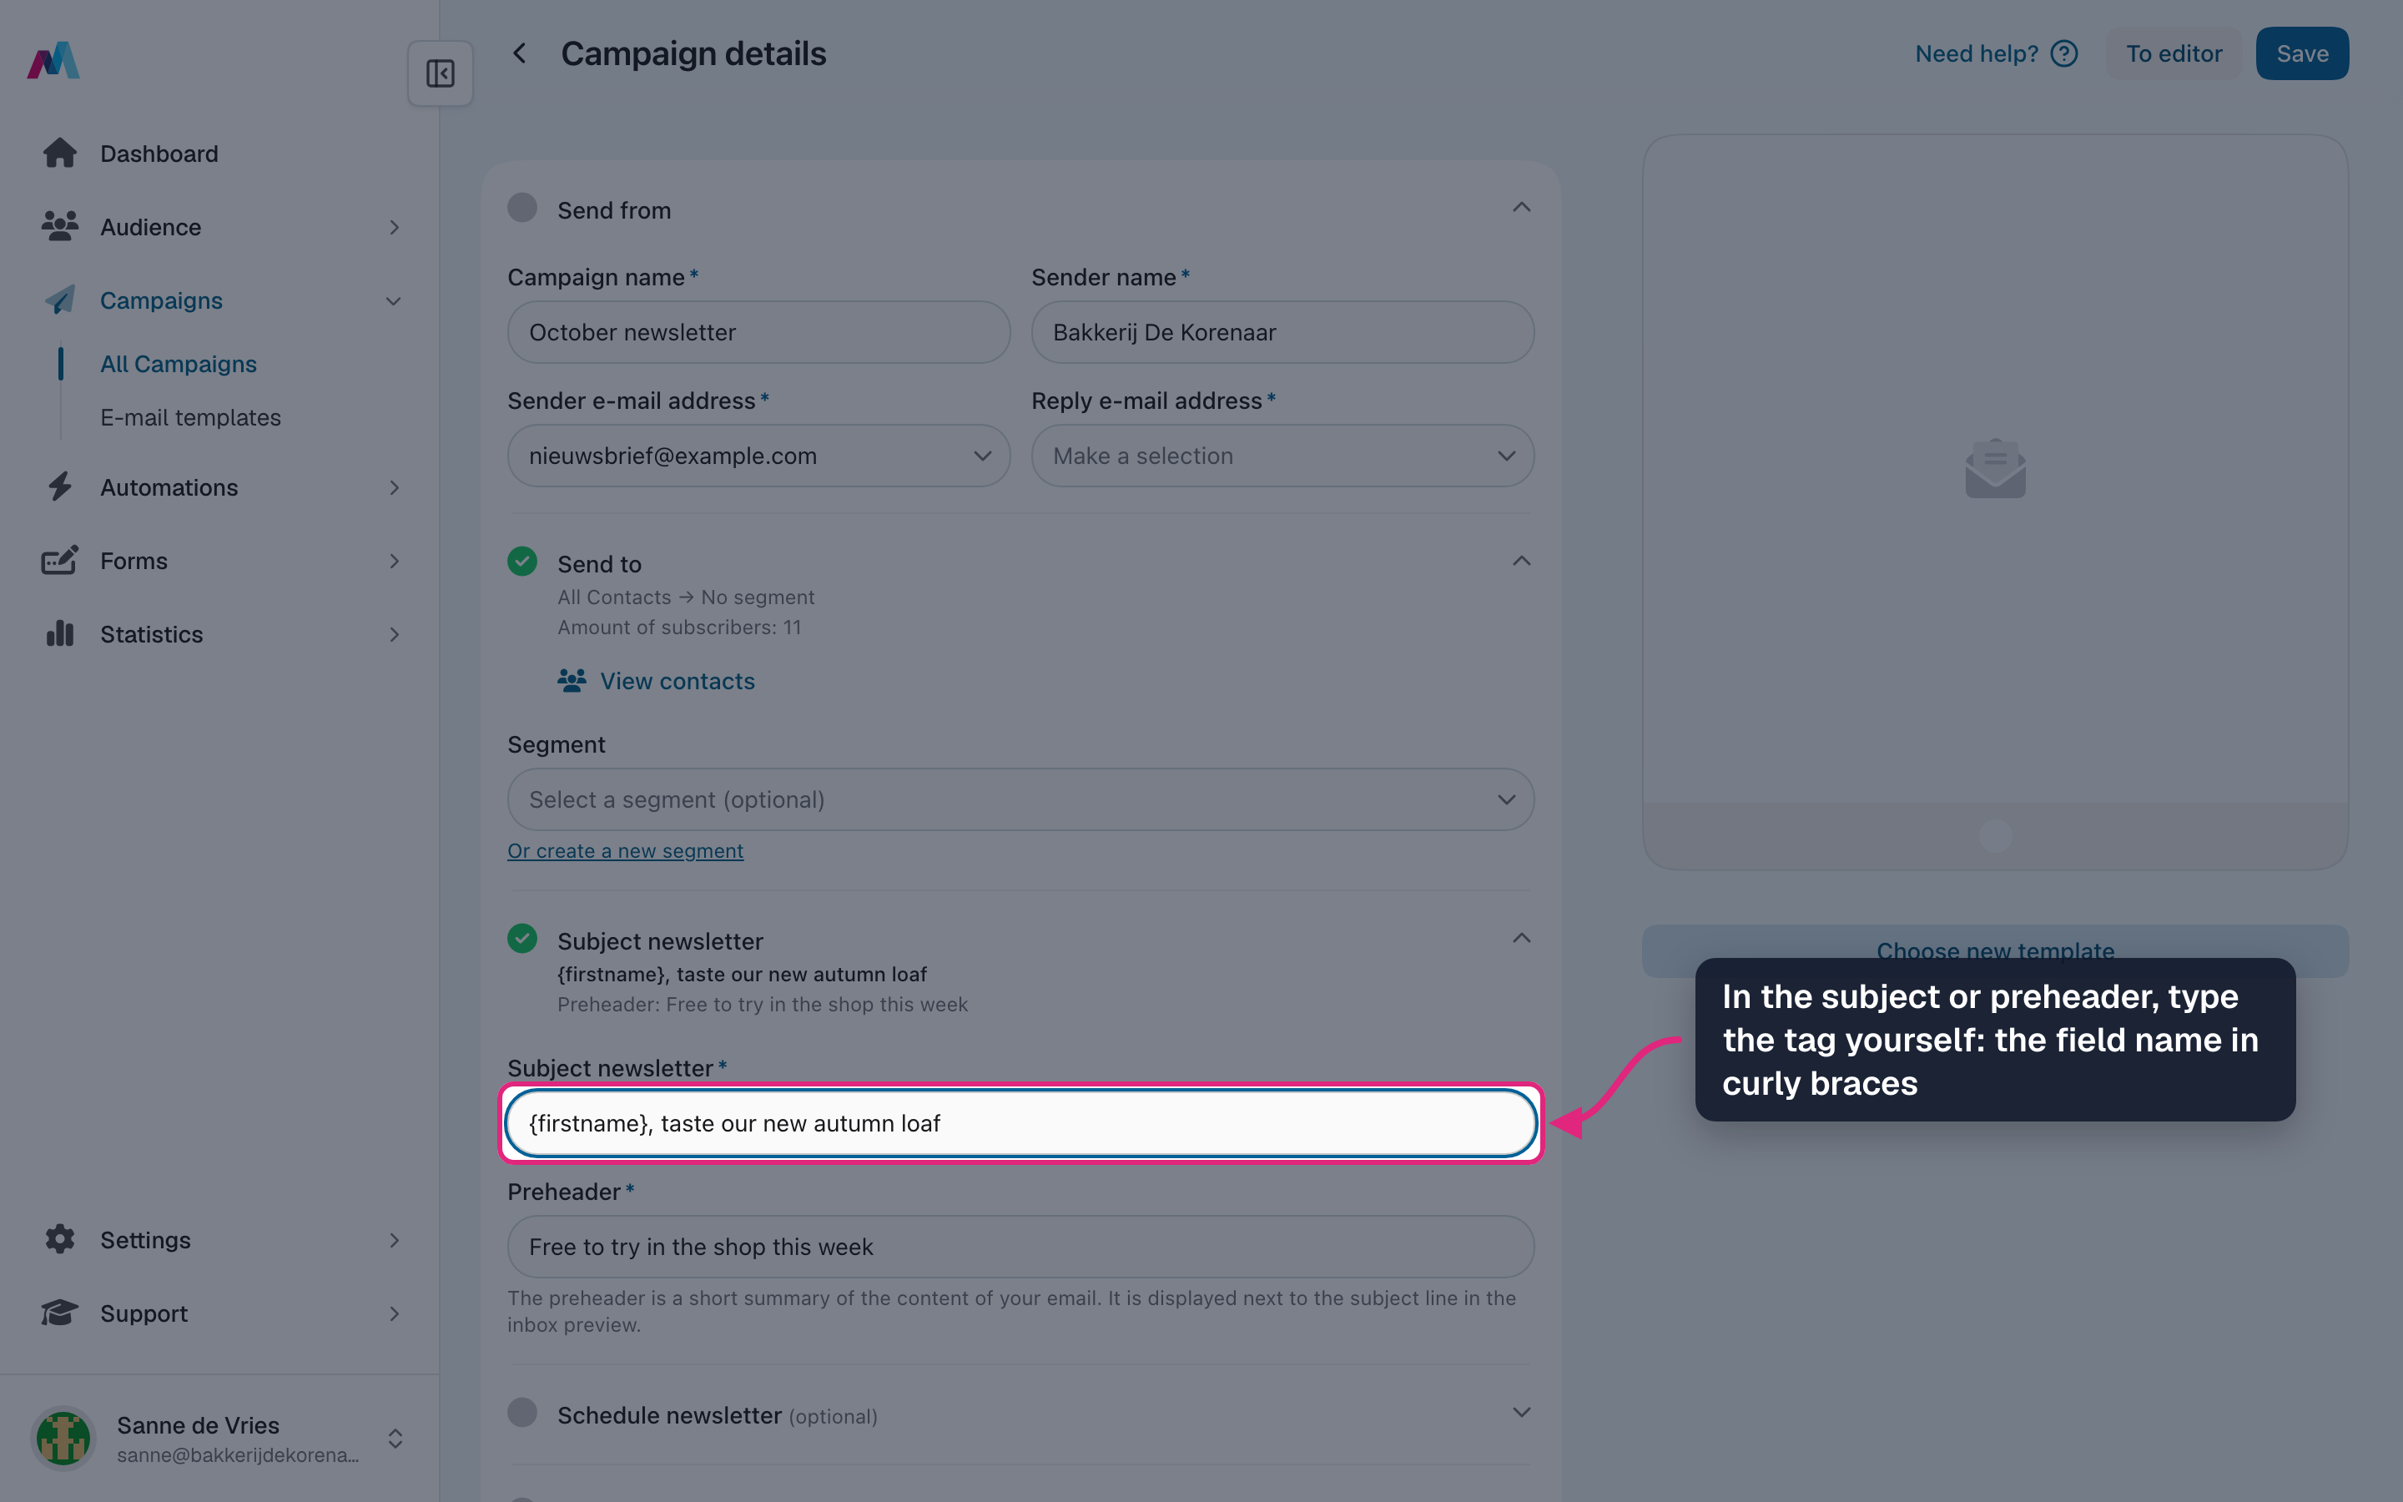
Task: Expand the Audience submenu chevron
Action: 394,228
